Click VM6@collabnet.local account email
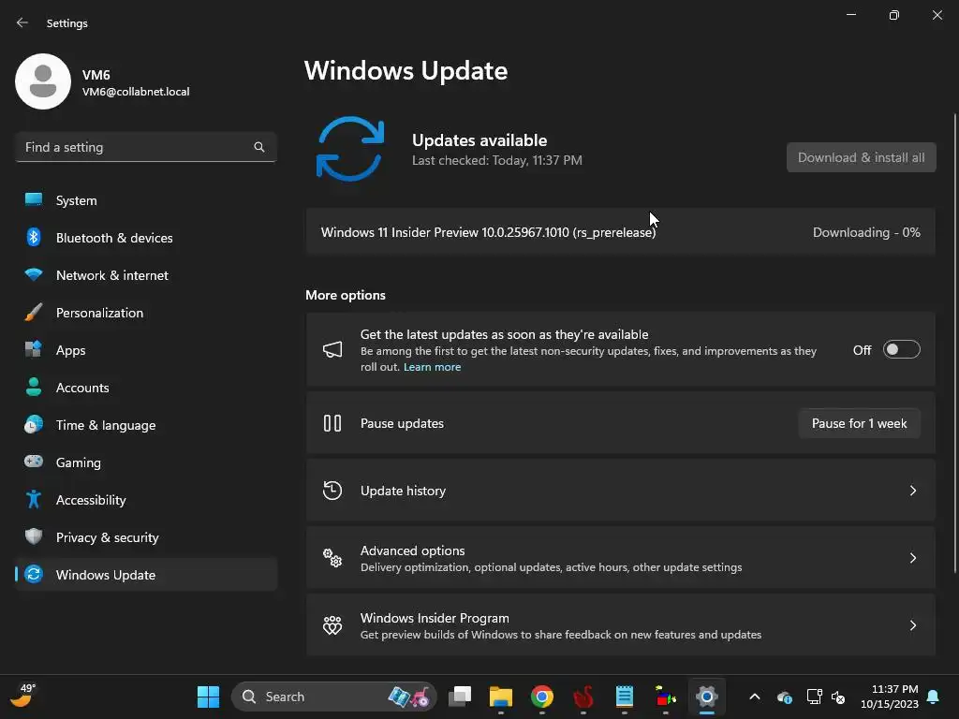Screen dimensions: 959x719 136,92
